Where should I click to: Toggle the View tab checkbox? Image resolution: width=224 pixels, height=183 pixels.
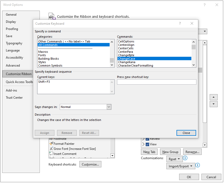147,144
